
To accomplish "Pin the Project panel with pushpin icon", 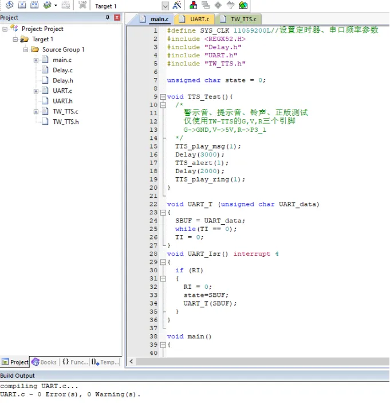I will 108,18.
